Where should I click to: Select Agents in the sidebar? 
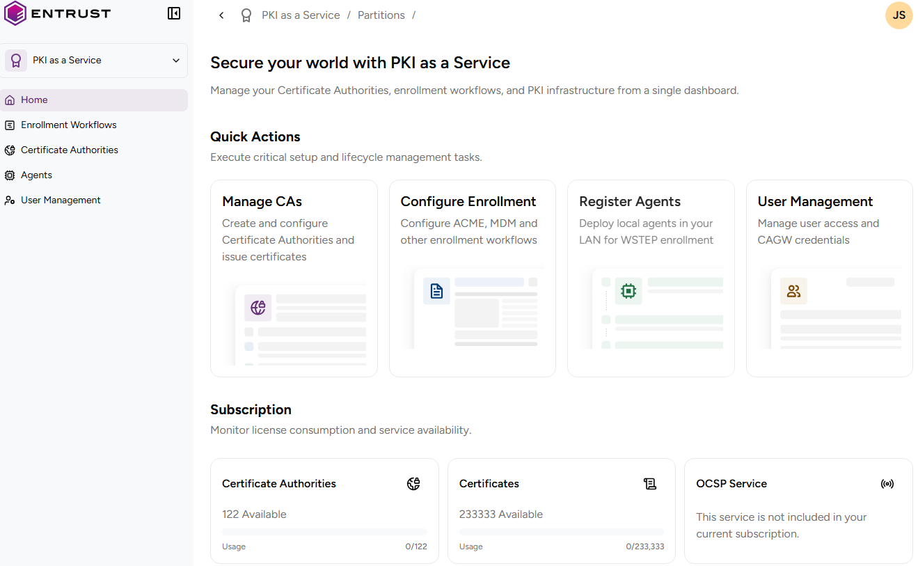[x=36, y=175]
